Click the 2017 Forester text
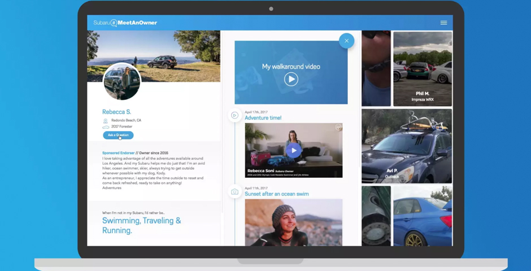 point(122,126)
